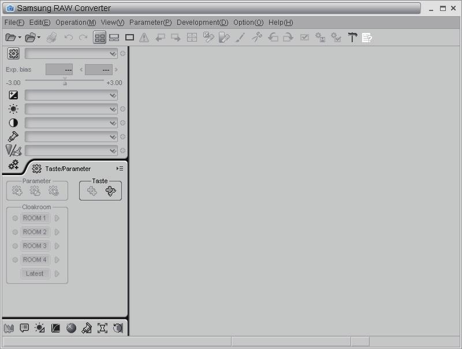Rotate image left with toolbar icon
The width and height of the screenshot is (462, 349).
[x=273, y=38]
